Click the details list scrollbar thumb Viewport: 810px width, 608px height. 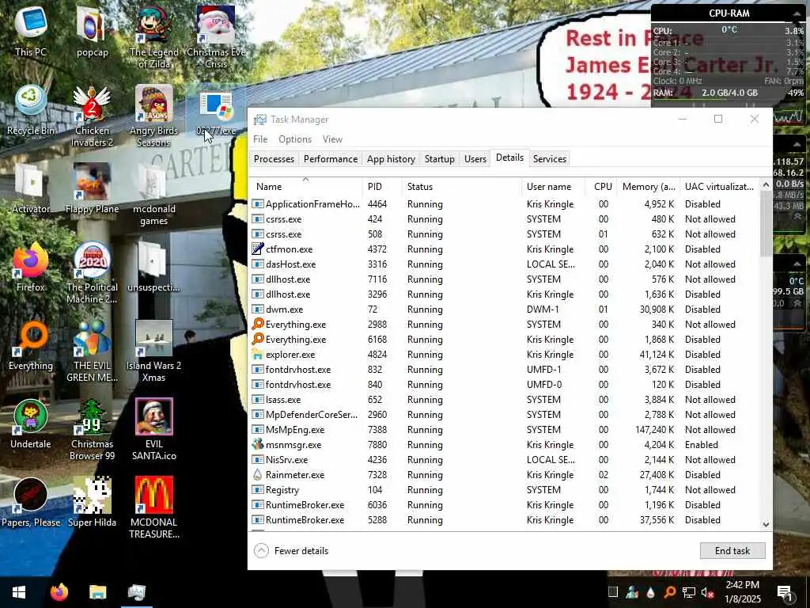click(x=766, y=223)
